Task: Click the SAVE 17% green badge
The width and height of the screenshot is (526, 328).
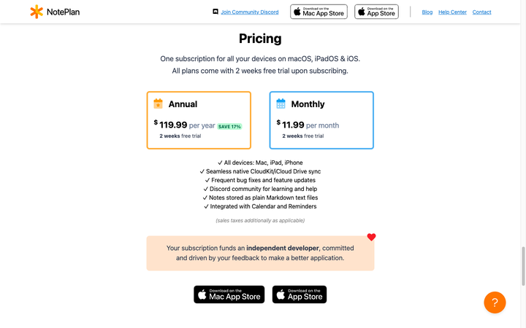Action: [229, 126]
